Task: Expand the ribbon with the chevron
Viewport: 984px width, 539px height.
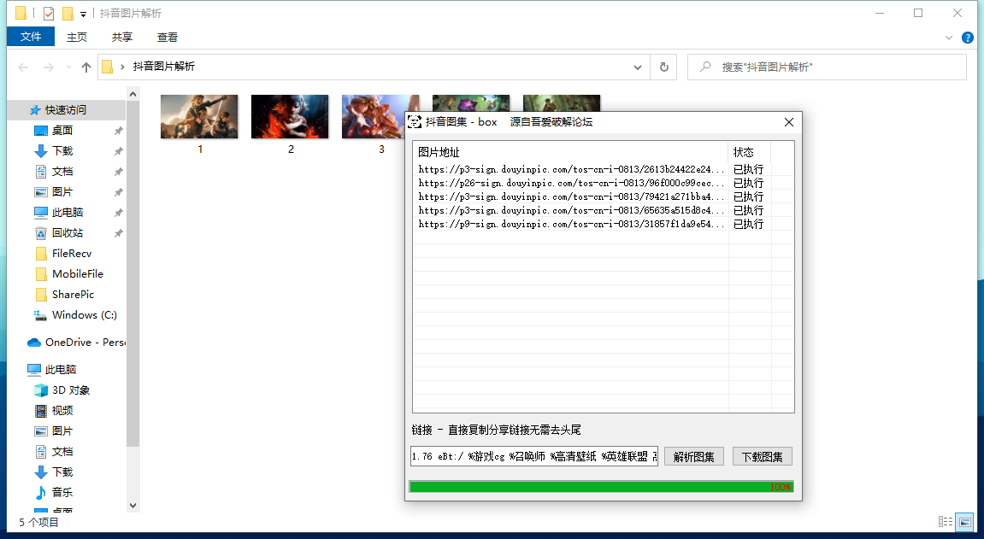Action: coord(949,38)
